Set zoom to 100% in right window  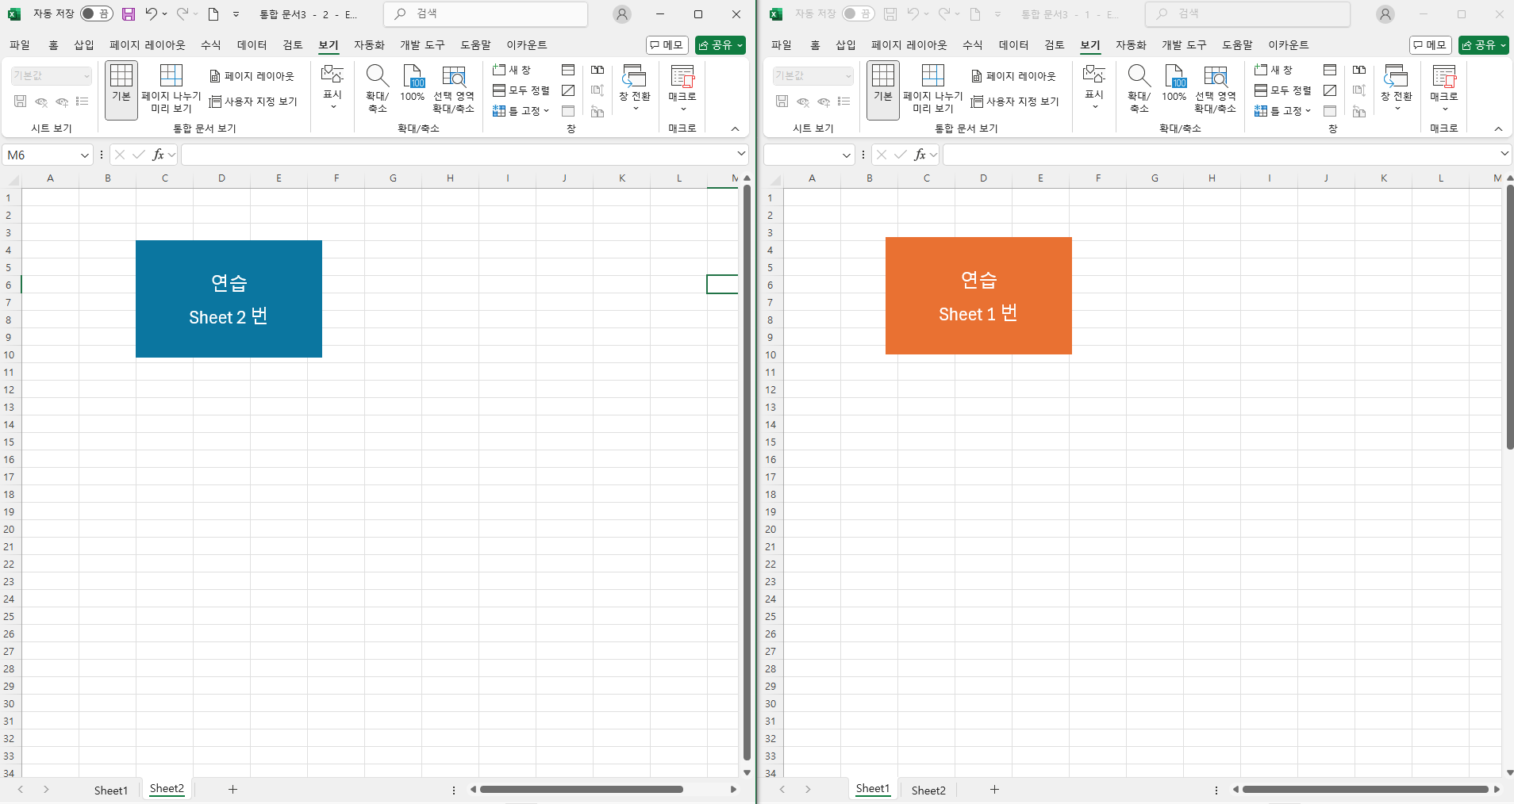point(1174,84)
